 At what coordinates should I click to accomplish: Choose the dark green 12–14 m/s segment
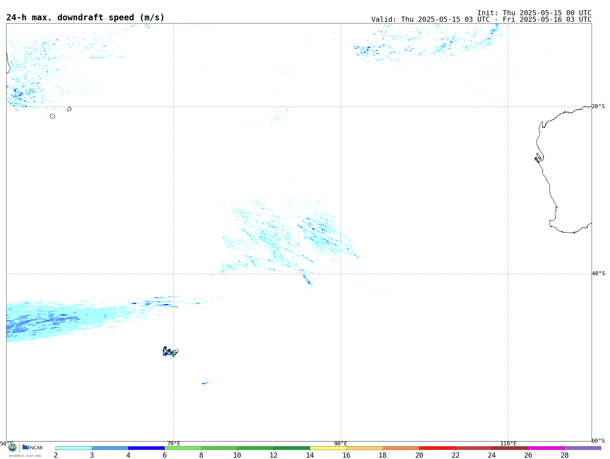(x=292, y=448)
